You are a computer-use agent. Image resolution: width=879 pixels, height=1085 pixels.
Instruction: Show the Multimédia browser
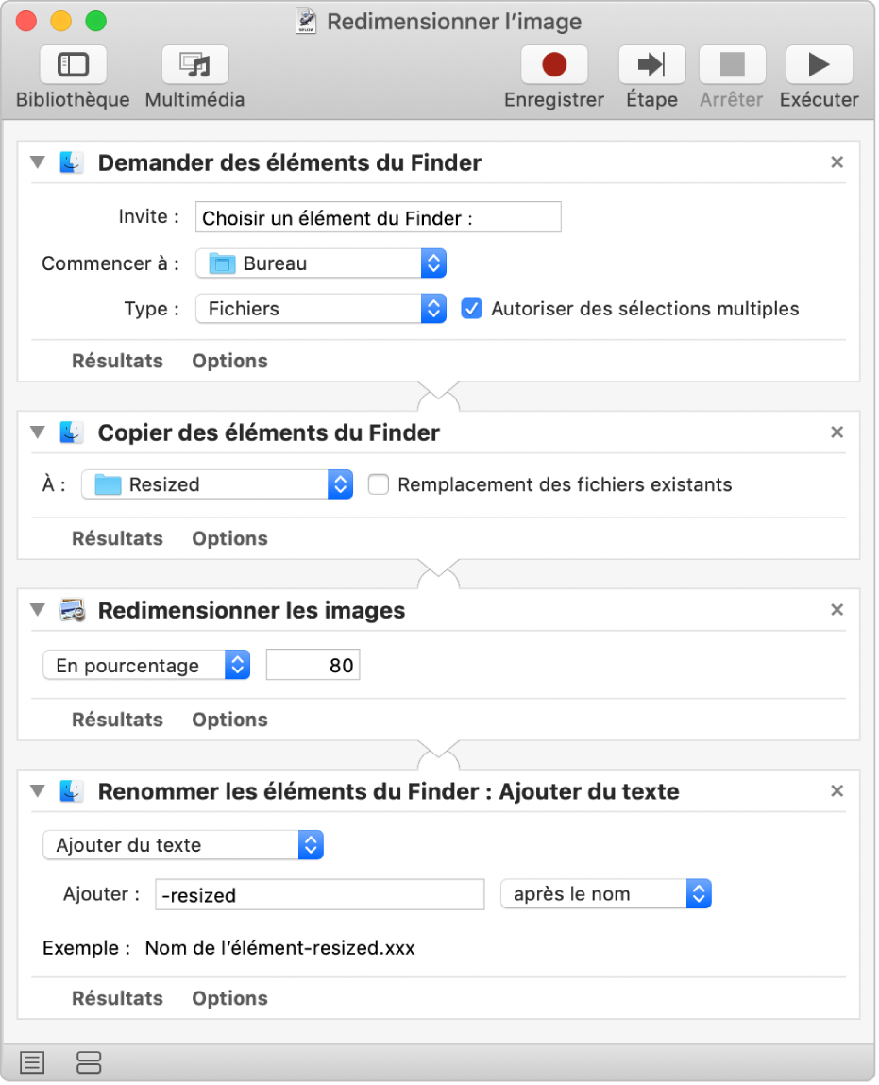coord(194,65)
